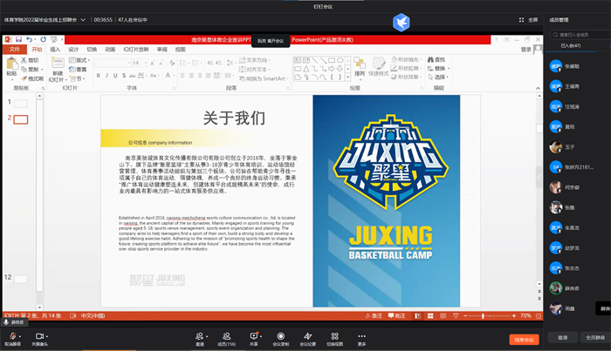
Task: Open the Section (节) dropdown
Action: [78, 79]
